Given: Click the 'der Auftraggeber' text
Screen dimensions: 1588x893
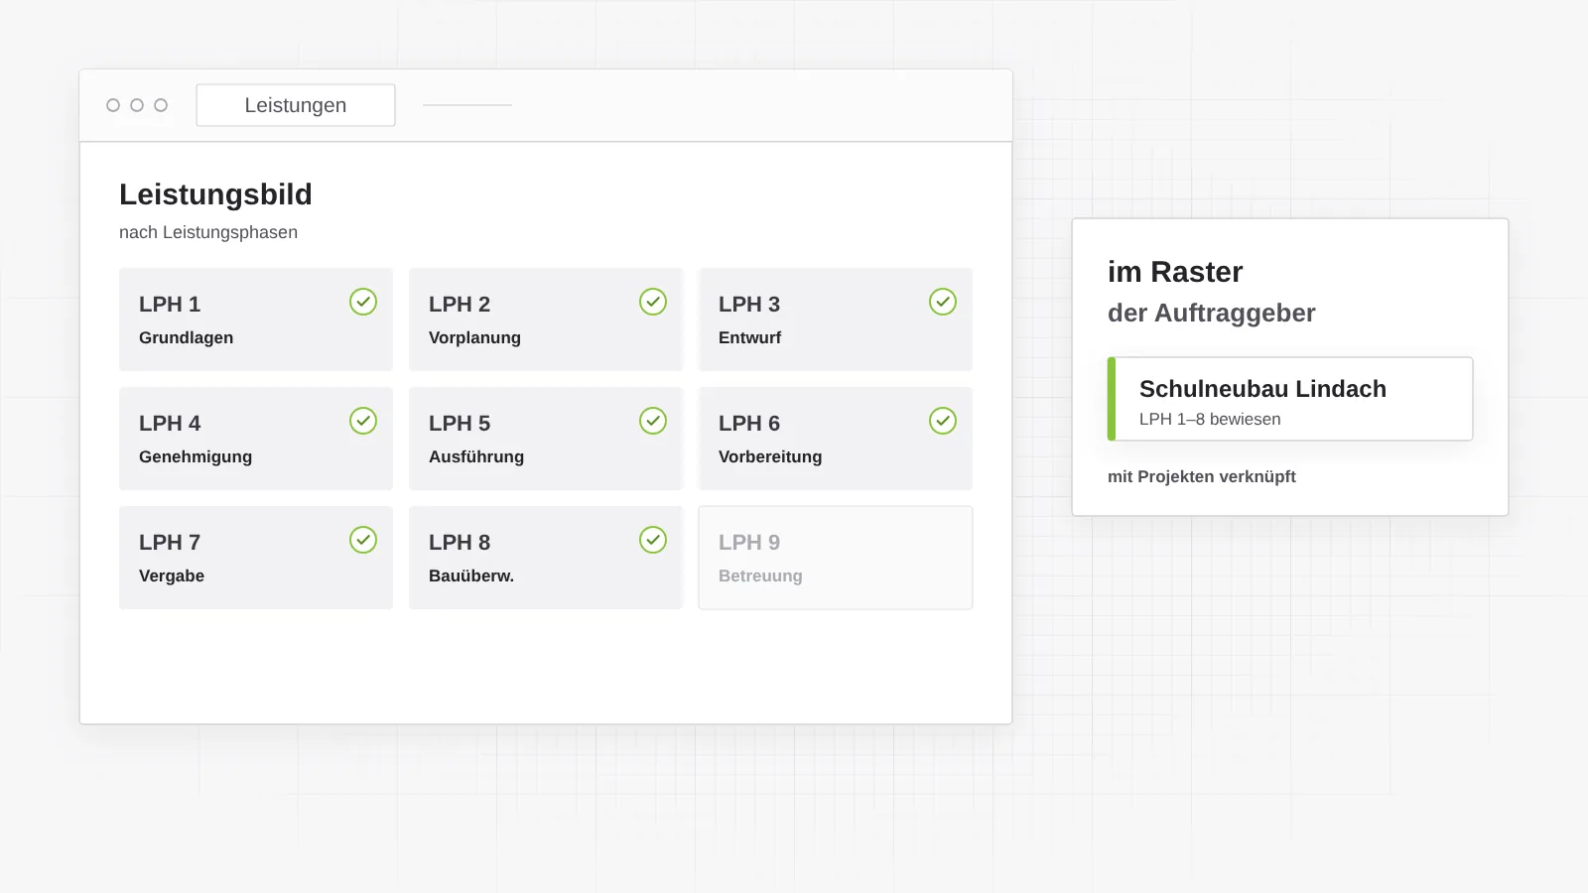Looking at the screenshot, I should coord(1212,313).
